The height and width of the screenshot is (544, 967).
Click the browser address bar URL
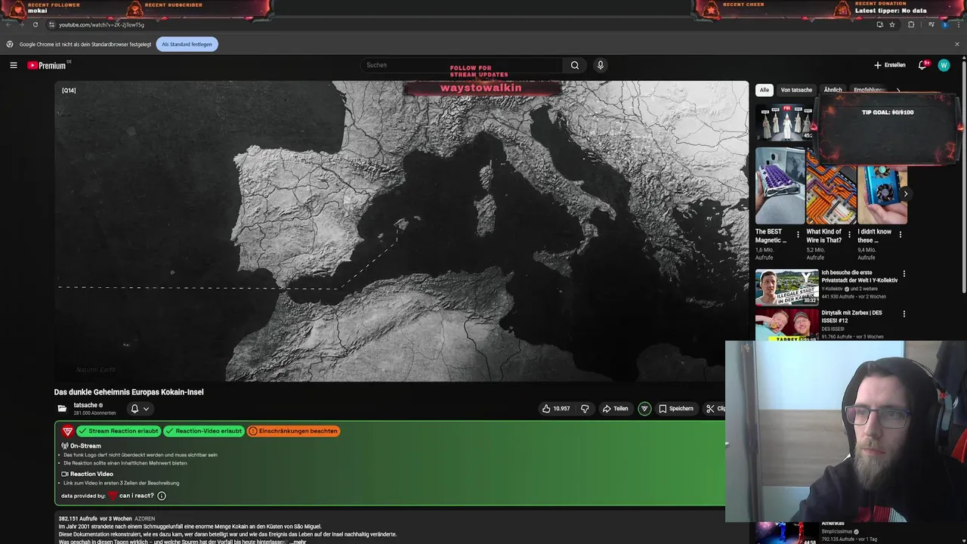(x=101, y=24)
